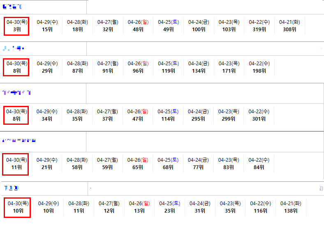324x229 pixels.
Task: Select the 13위 Sunday rank cell
Action: click(x=139, y=207)
